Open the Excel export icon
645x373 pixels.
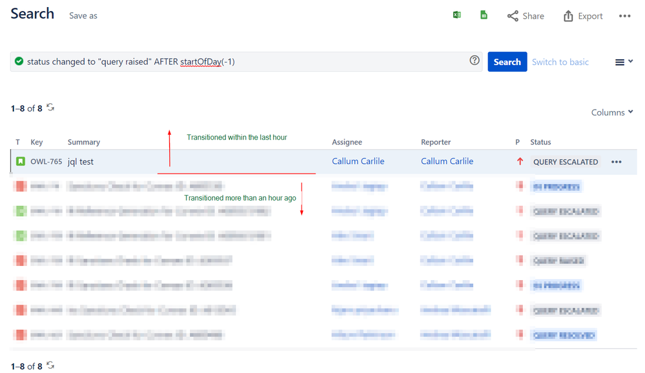pos(456,15)
